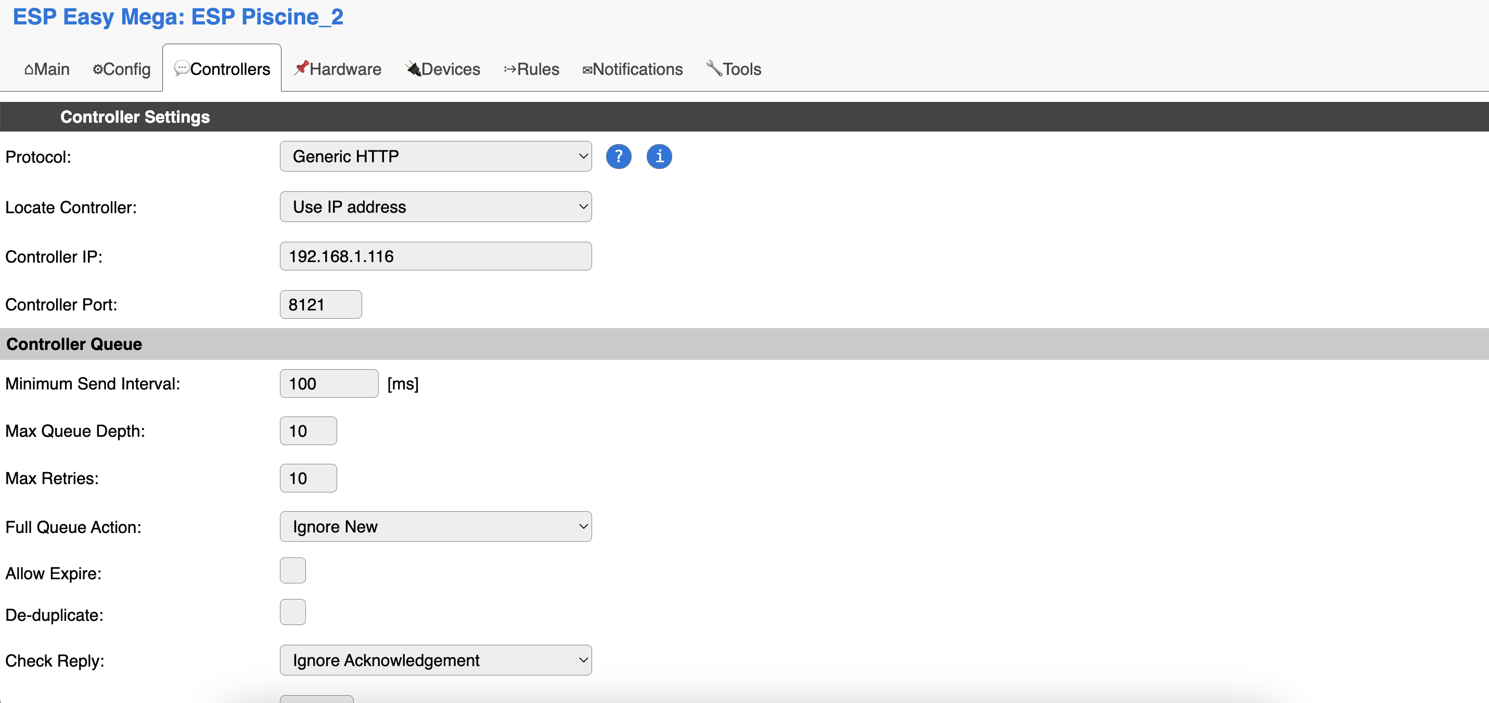This screenshot has width=1489, height=703.
Task: Switch to the Hardware tab with pushpin icon
Action: [x=338, y=69]
